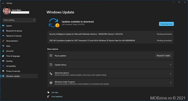Viewport: 188px width, 101px height.
Task: Open Accessibility settings
Action: click(19, 66)
